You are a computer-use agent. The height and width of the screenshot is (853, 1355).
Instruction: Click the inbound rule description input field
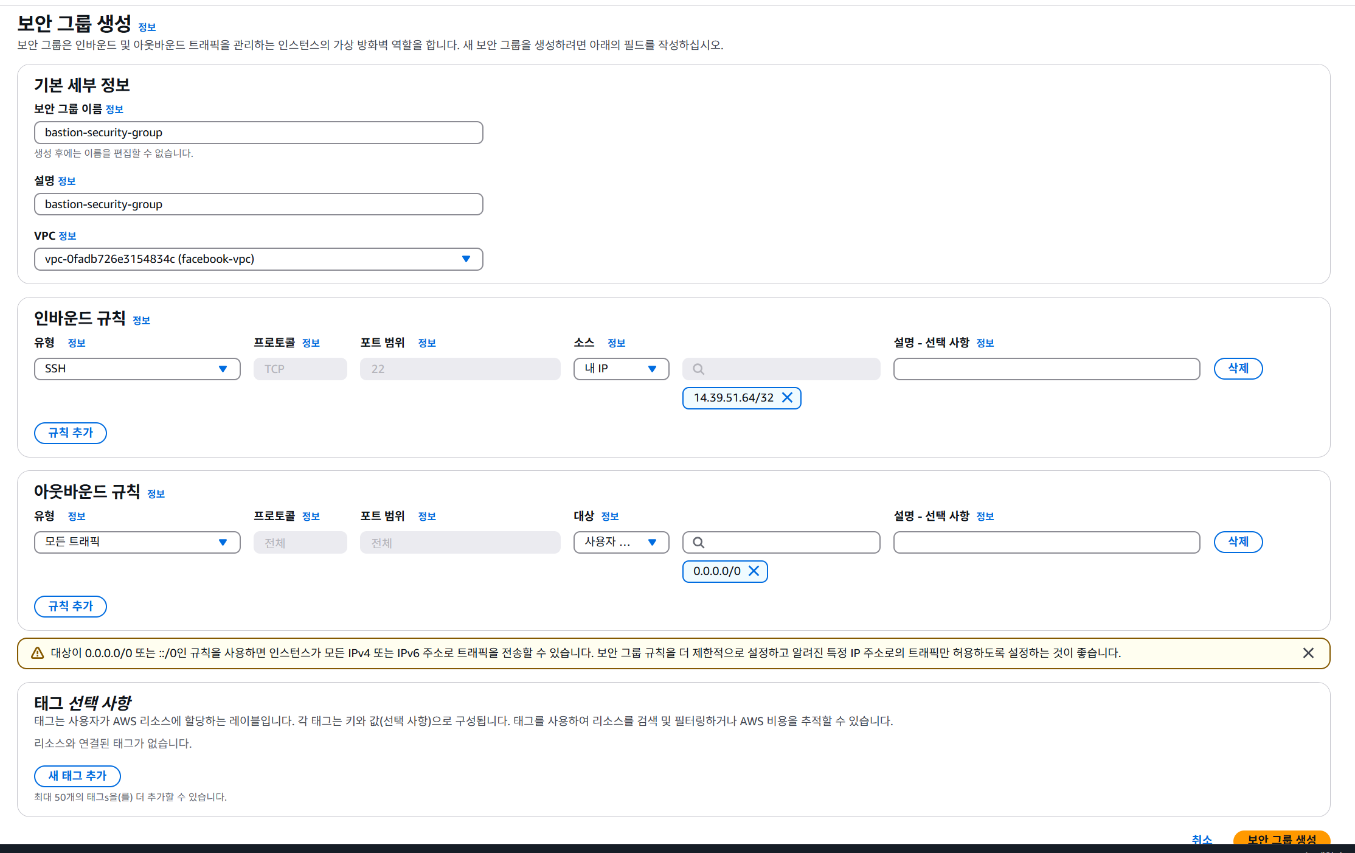tap(1046, 369)
